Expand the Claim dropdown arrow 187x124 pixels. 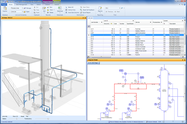(54, 10)
